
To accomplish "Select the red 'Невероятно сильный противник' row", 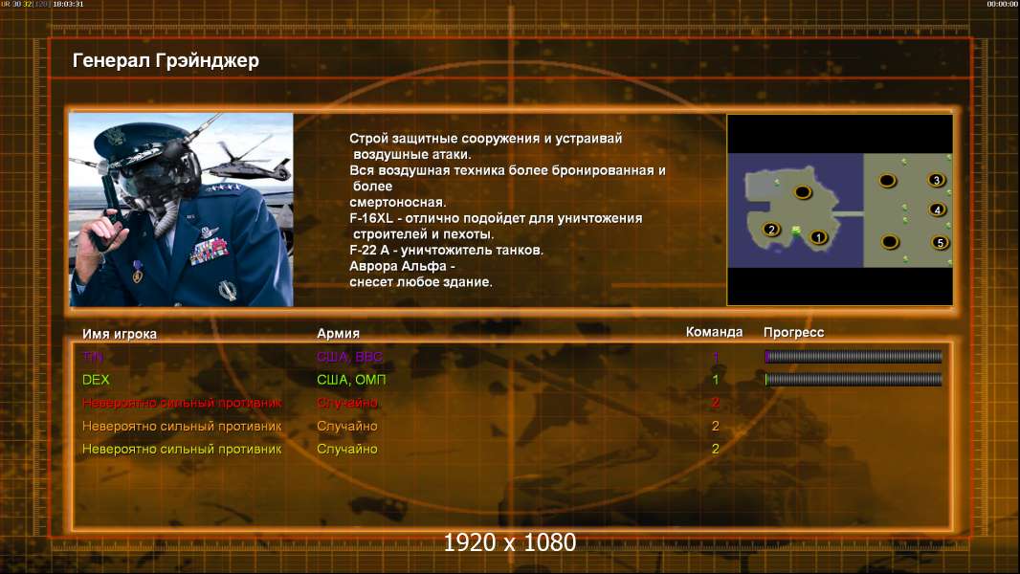I will tap(182, 403).
